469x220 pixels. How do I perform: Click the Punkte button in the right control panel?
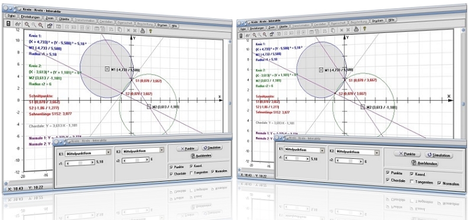coord(407,154)
